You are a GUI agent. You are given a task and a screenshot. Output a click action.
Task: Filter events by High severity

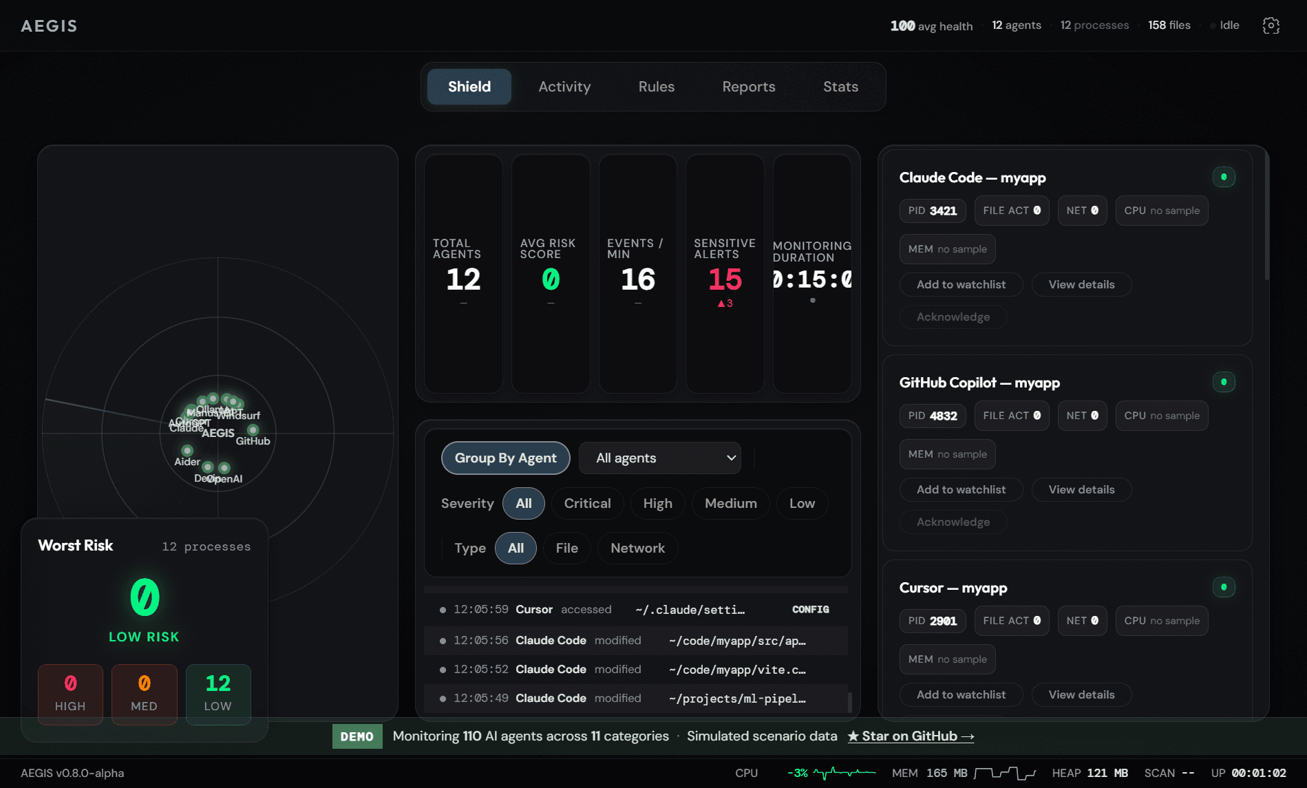click(x=658, y=503)
